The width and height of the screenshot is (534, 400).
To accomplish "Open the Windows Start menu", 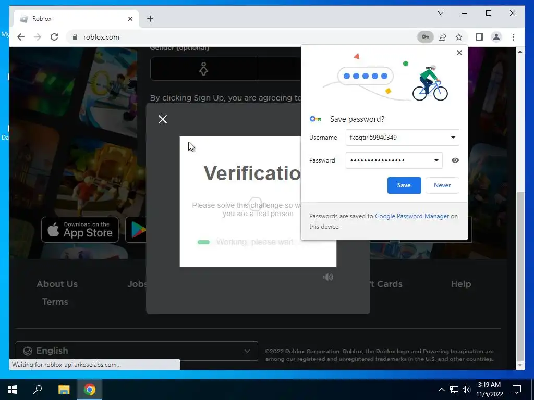I will (x=13, y=390).
